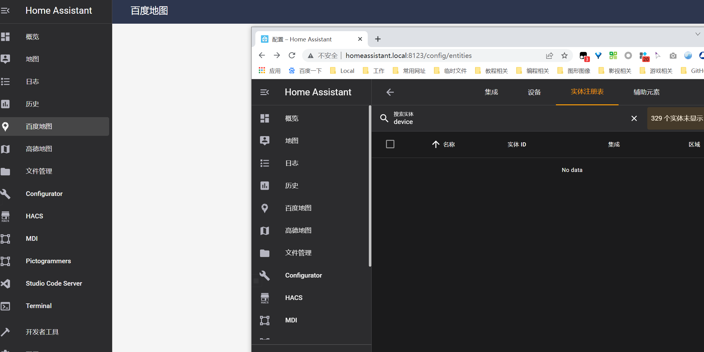The height and width of the screenshot is (352, 704).
Task: Open the 常用网址 bookmarks folder
Action: pyautogui.click(x=409, y=71)
